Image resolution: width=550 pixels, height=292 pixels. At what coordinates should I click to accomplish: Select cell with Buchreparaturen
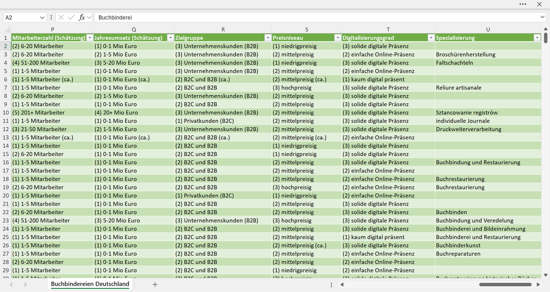(x=488, y=254)
